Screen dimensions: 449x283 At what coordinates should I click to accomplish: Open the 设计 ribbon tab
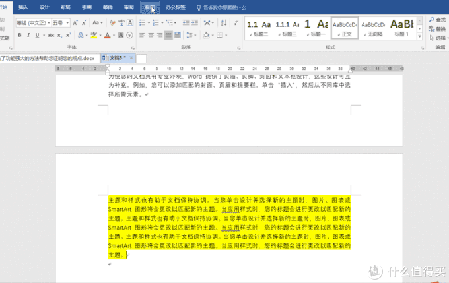[x=44, y=7]
